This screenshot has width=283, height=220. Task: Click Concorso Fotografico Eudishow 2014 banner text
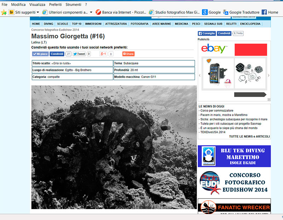click(x=245, y=182)
